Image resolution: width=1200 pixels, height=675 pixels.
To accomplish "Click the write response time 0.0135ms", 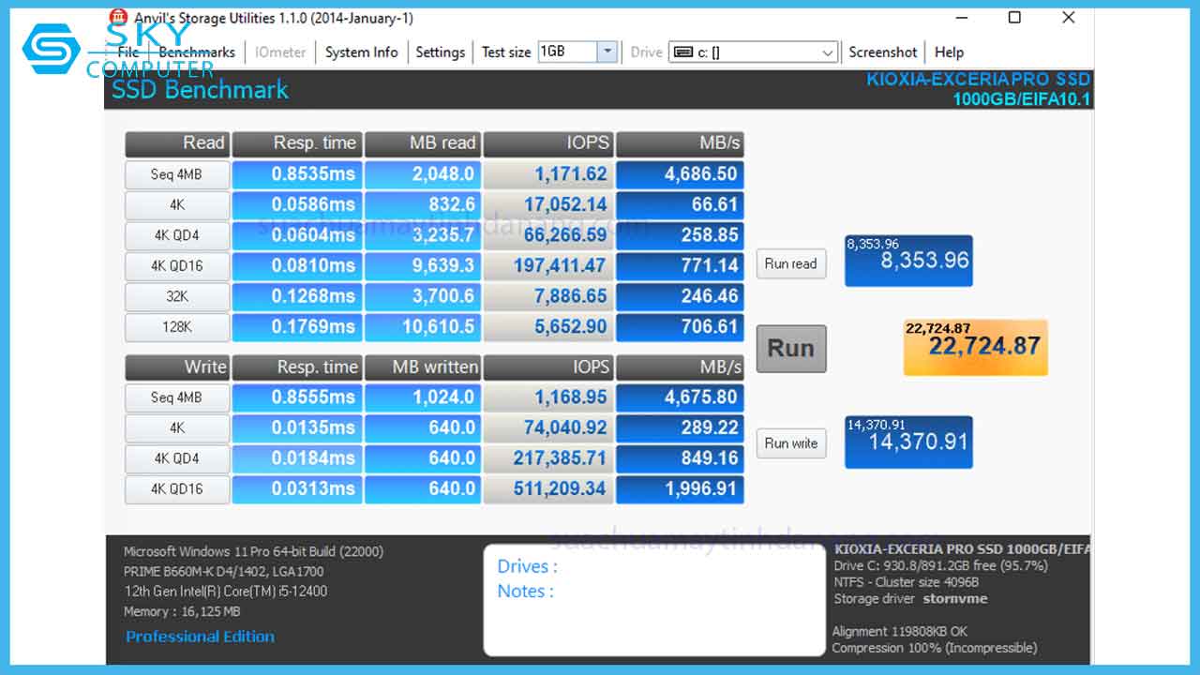I will [297, 428].
